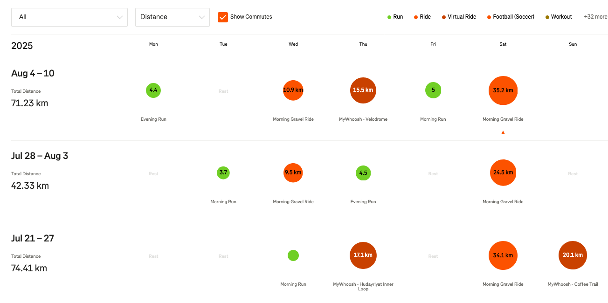Screen dimensions: 608x303
Task: Click the Aug 4 – 10 week heading
Action: pyautogui.click(x=33, y=73)
